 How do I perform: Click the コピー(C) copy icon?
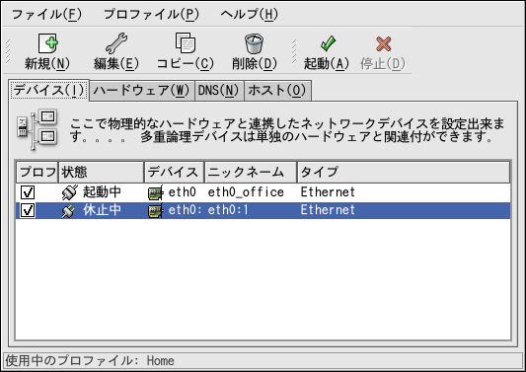[x=186, y=43]
